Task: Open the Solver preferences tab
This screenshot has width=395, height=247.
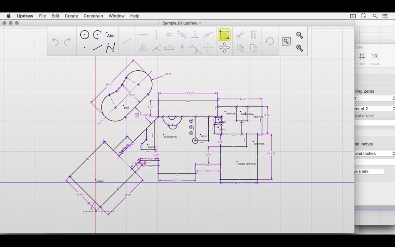Action: tap(374, 59)
